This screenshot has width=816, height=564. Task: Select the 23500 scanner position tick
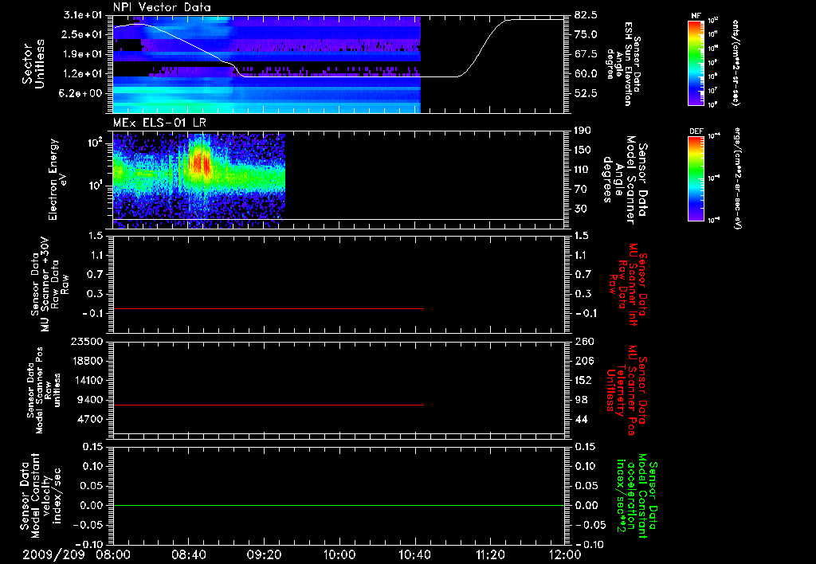pos(87,341)
